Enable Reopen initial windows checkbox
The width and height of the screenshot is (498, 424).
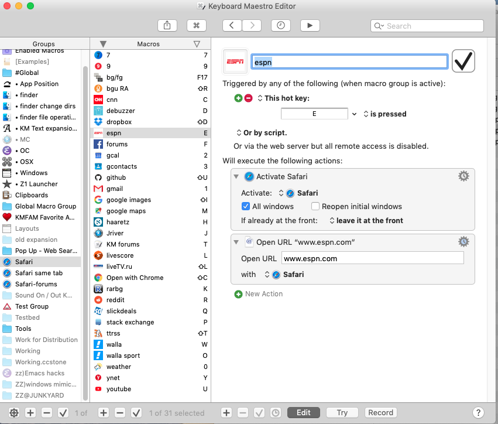tap(315, 206)
